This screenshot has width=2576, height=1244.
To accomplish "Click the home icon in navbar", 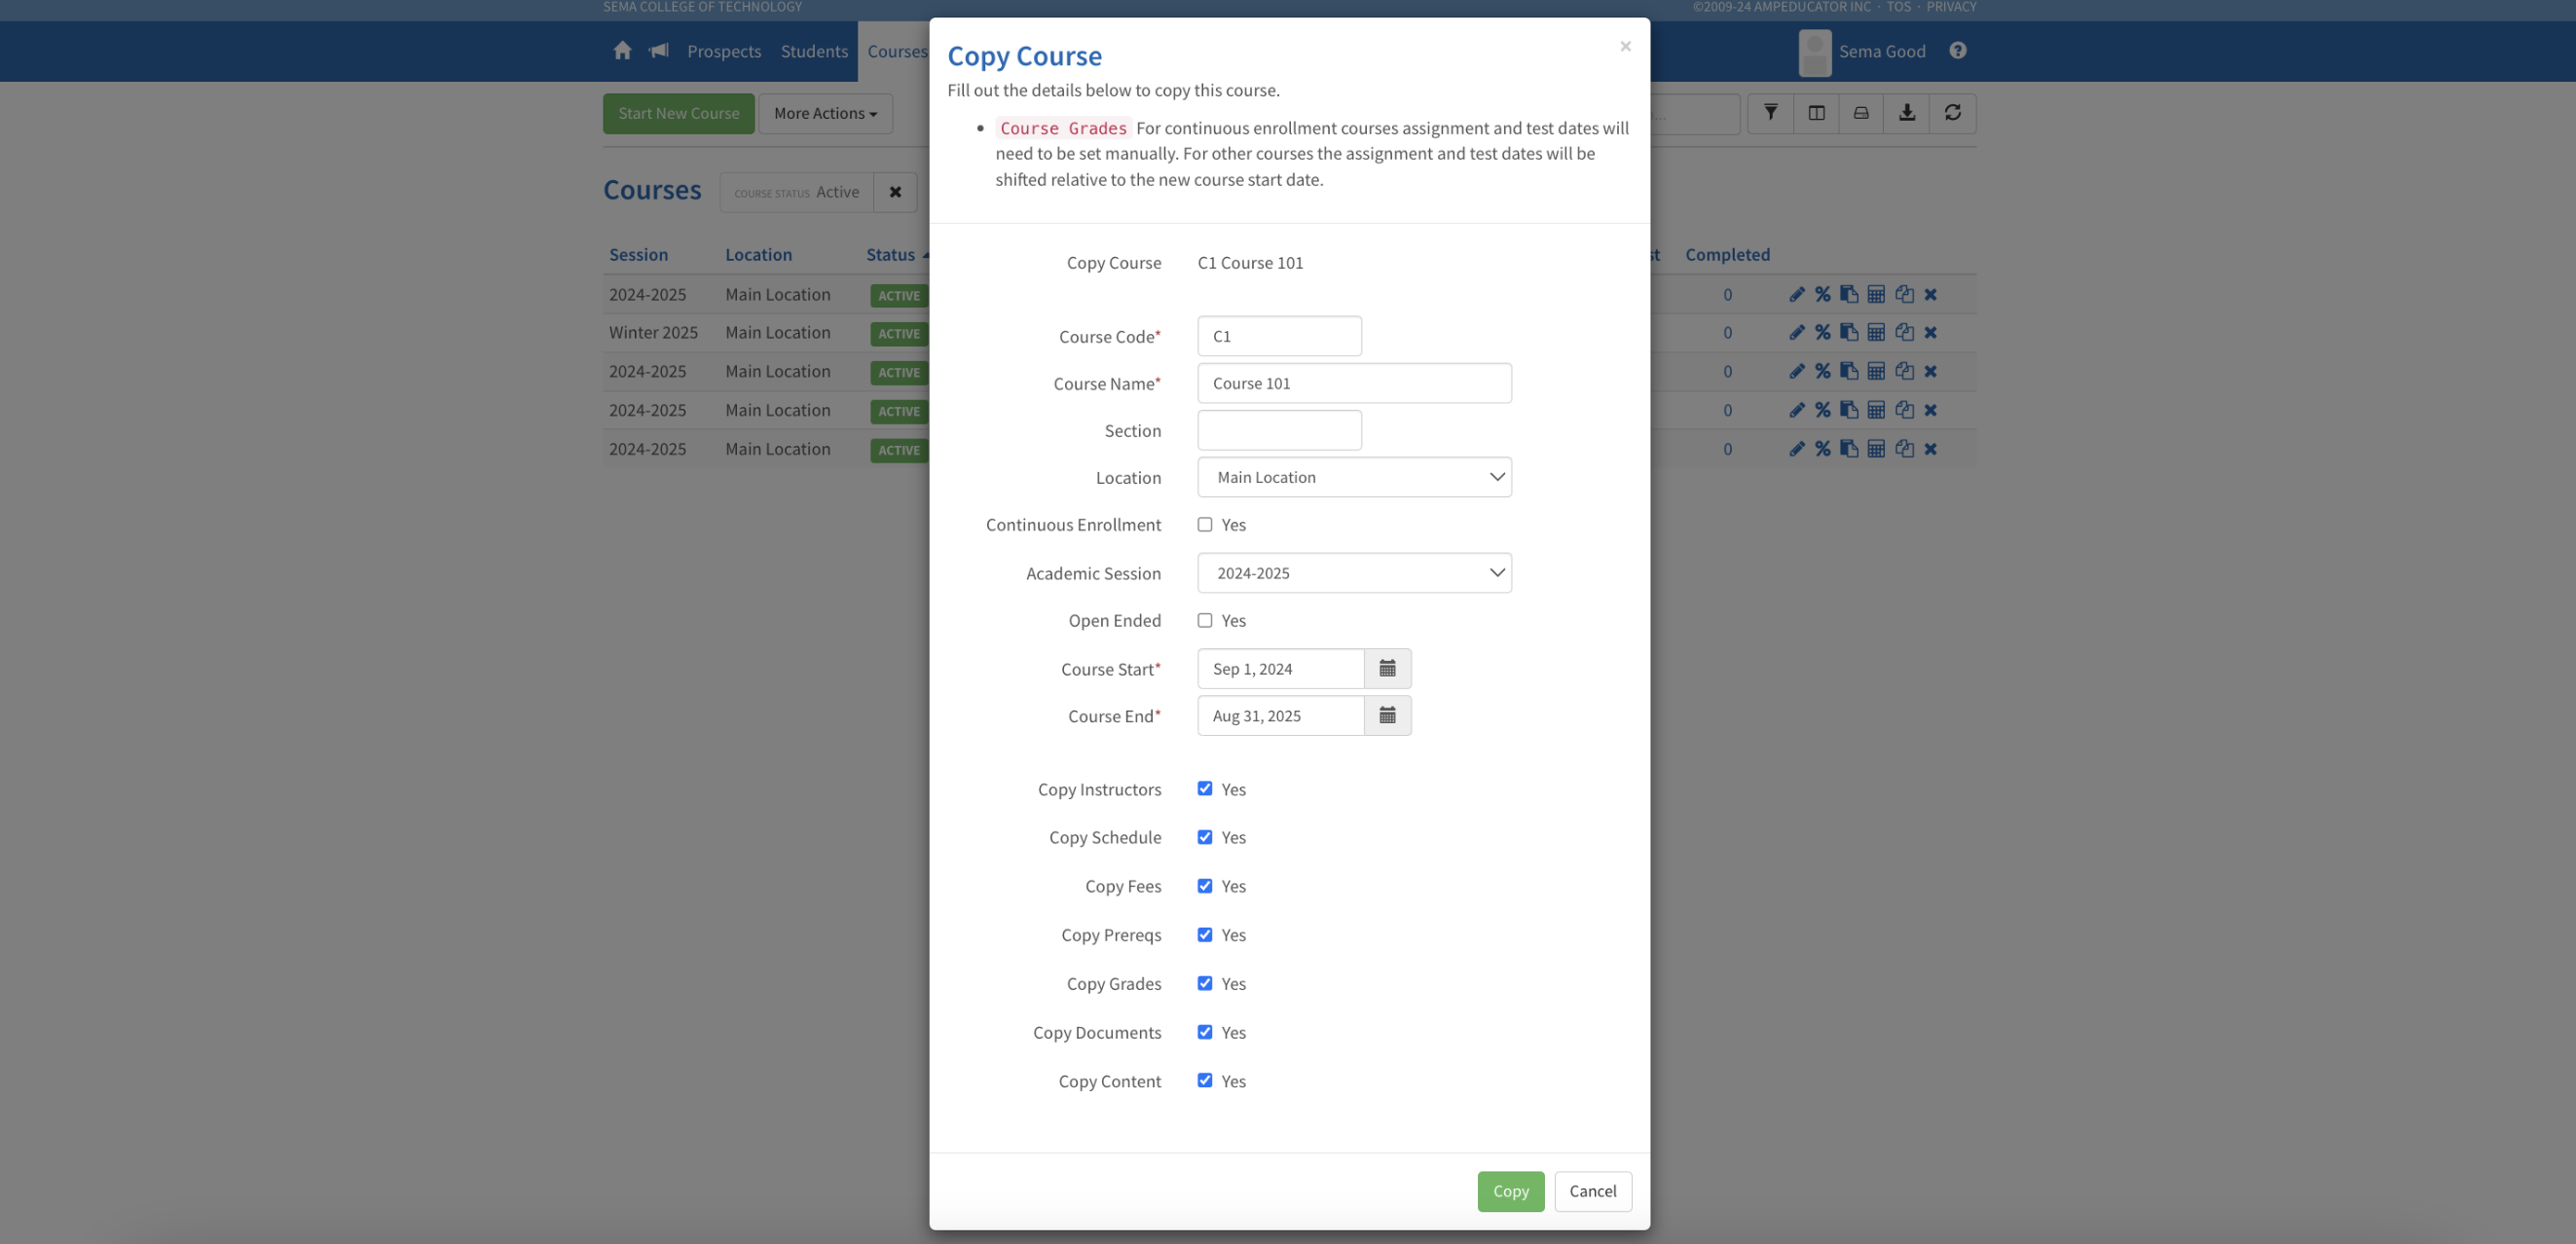I will 622,51.
